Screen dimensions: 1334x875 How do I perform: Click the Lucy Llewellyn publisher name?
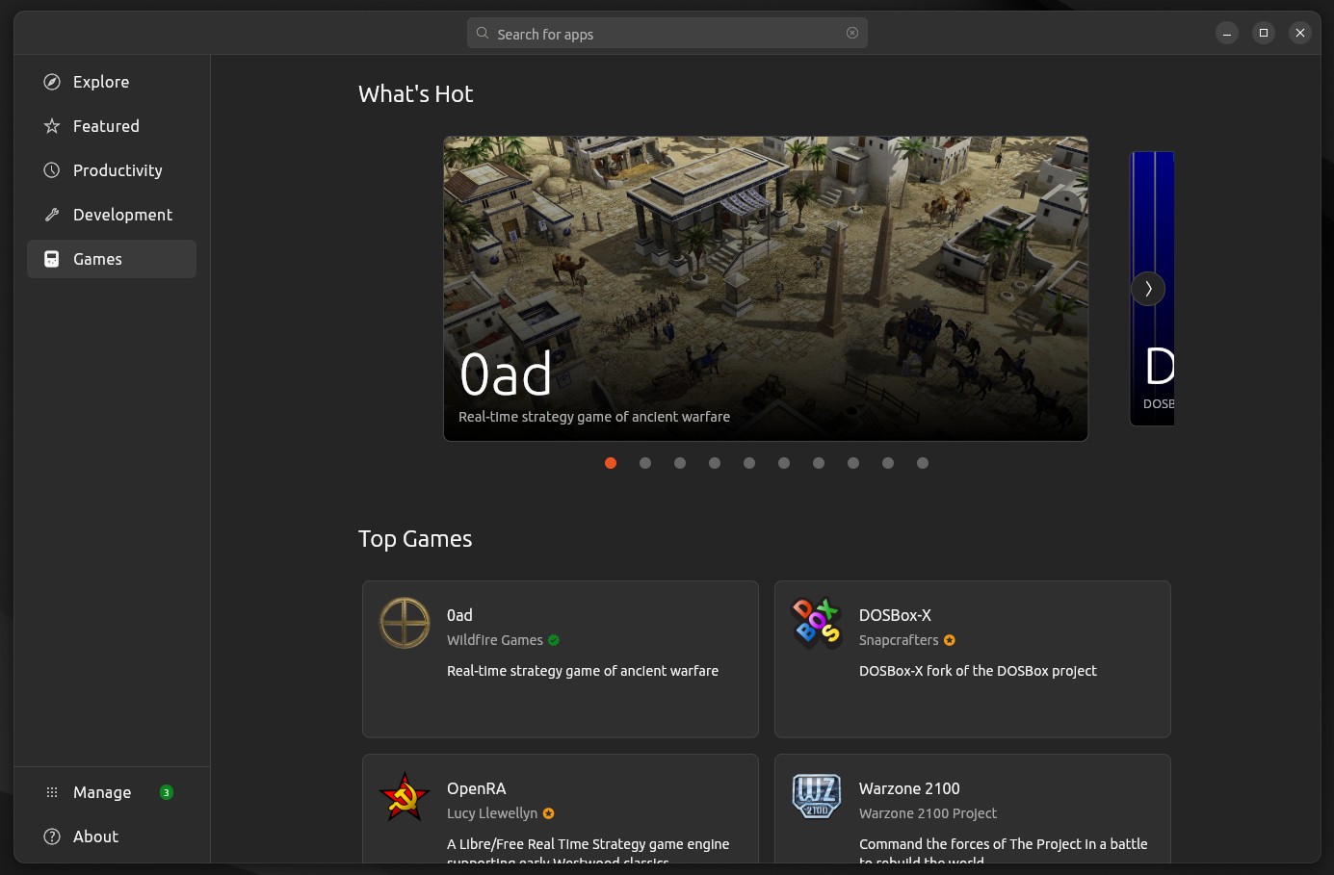[x=492, y=813]
